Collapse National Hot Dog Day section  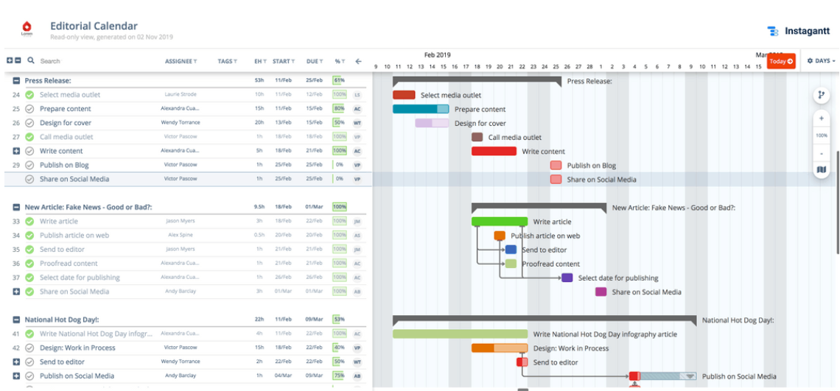(x=16, y=320)
